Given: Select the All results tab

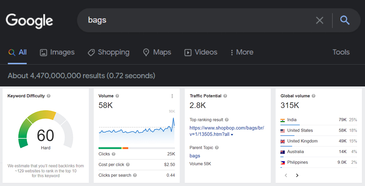Looking at the screenshot, I should pos(18,52).
